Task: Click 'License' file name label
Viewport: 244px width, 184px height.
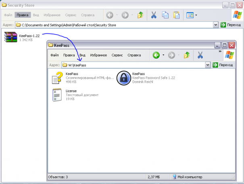Action: click(71, 91)
